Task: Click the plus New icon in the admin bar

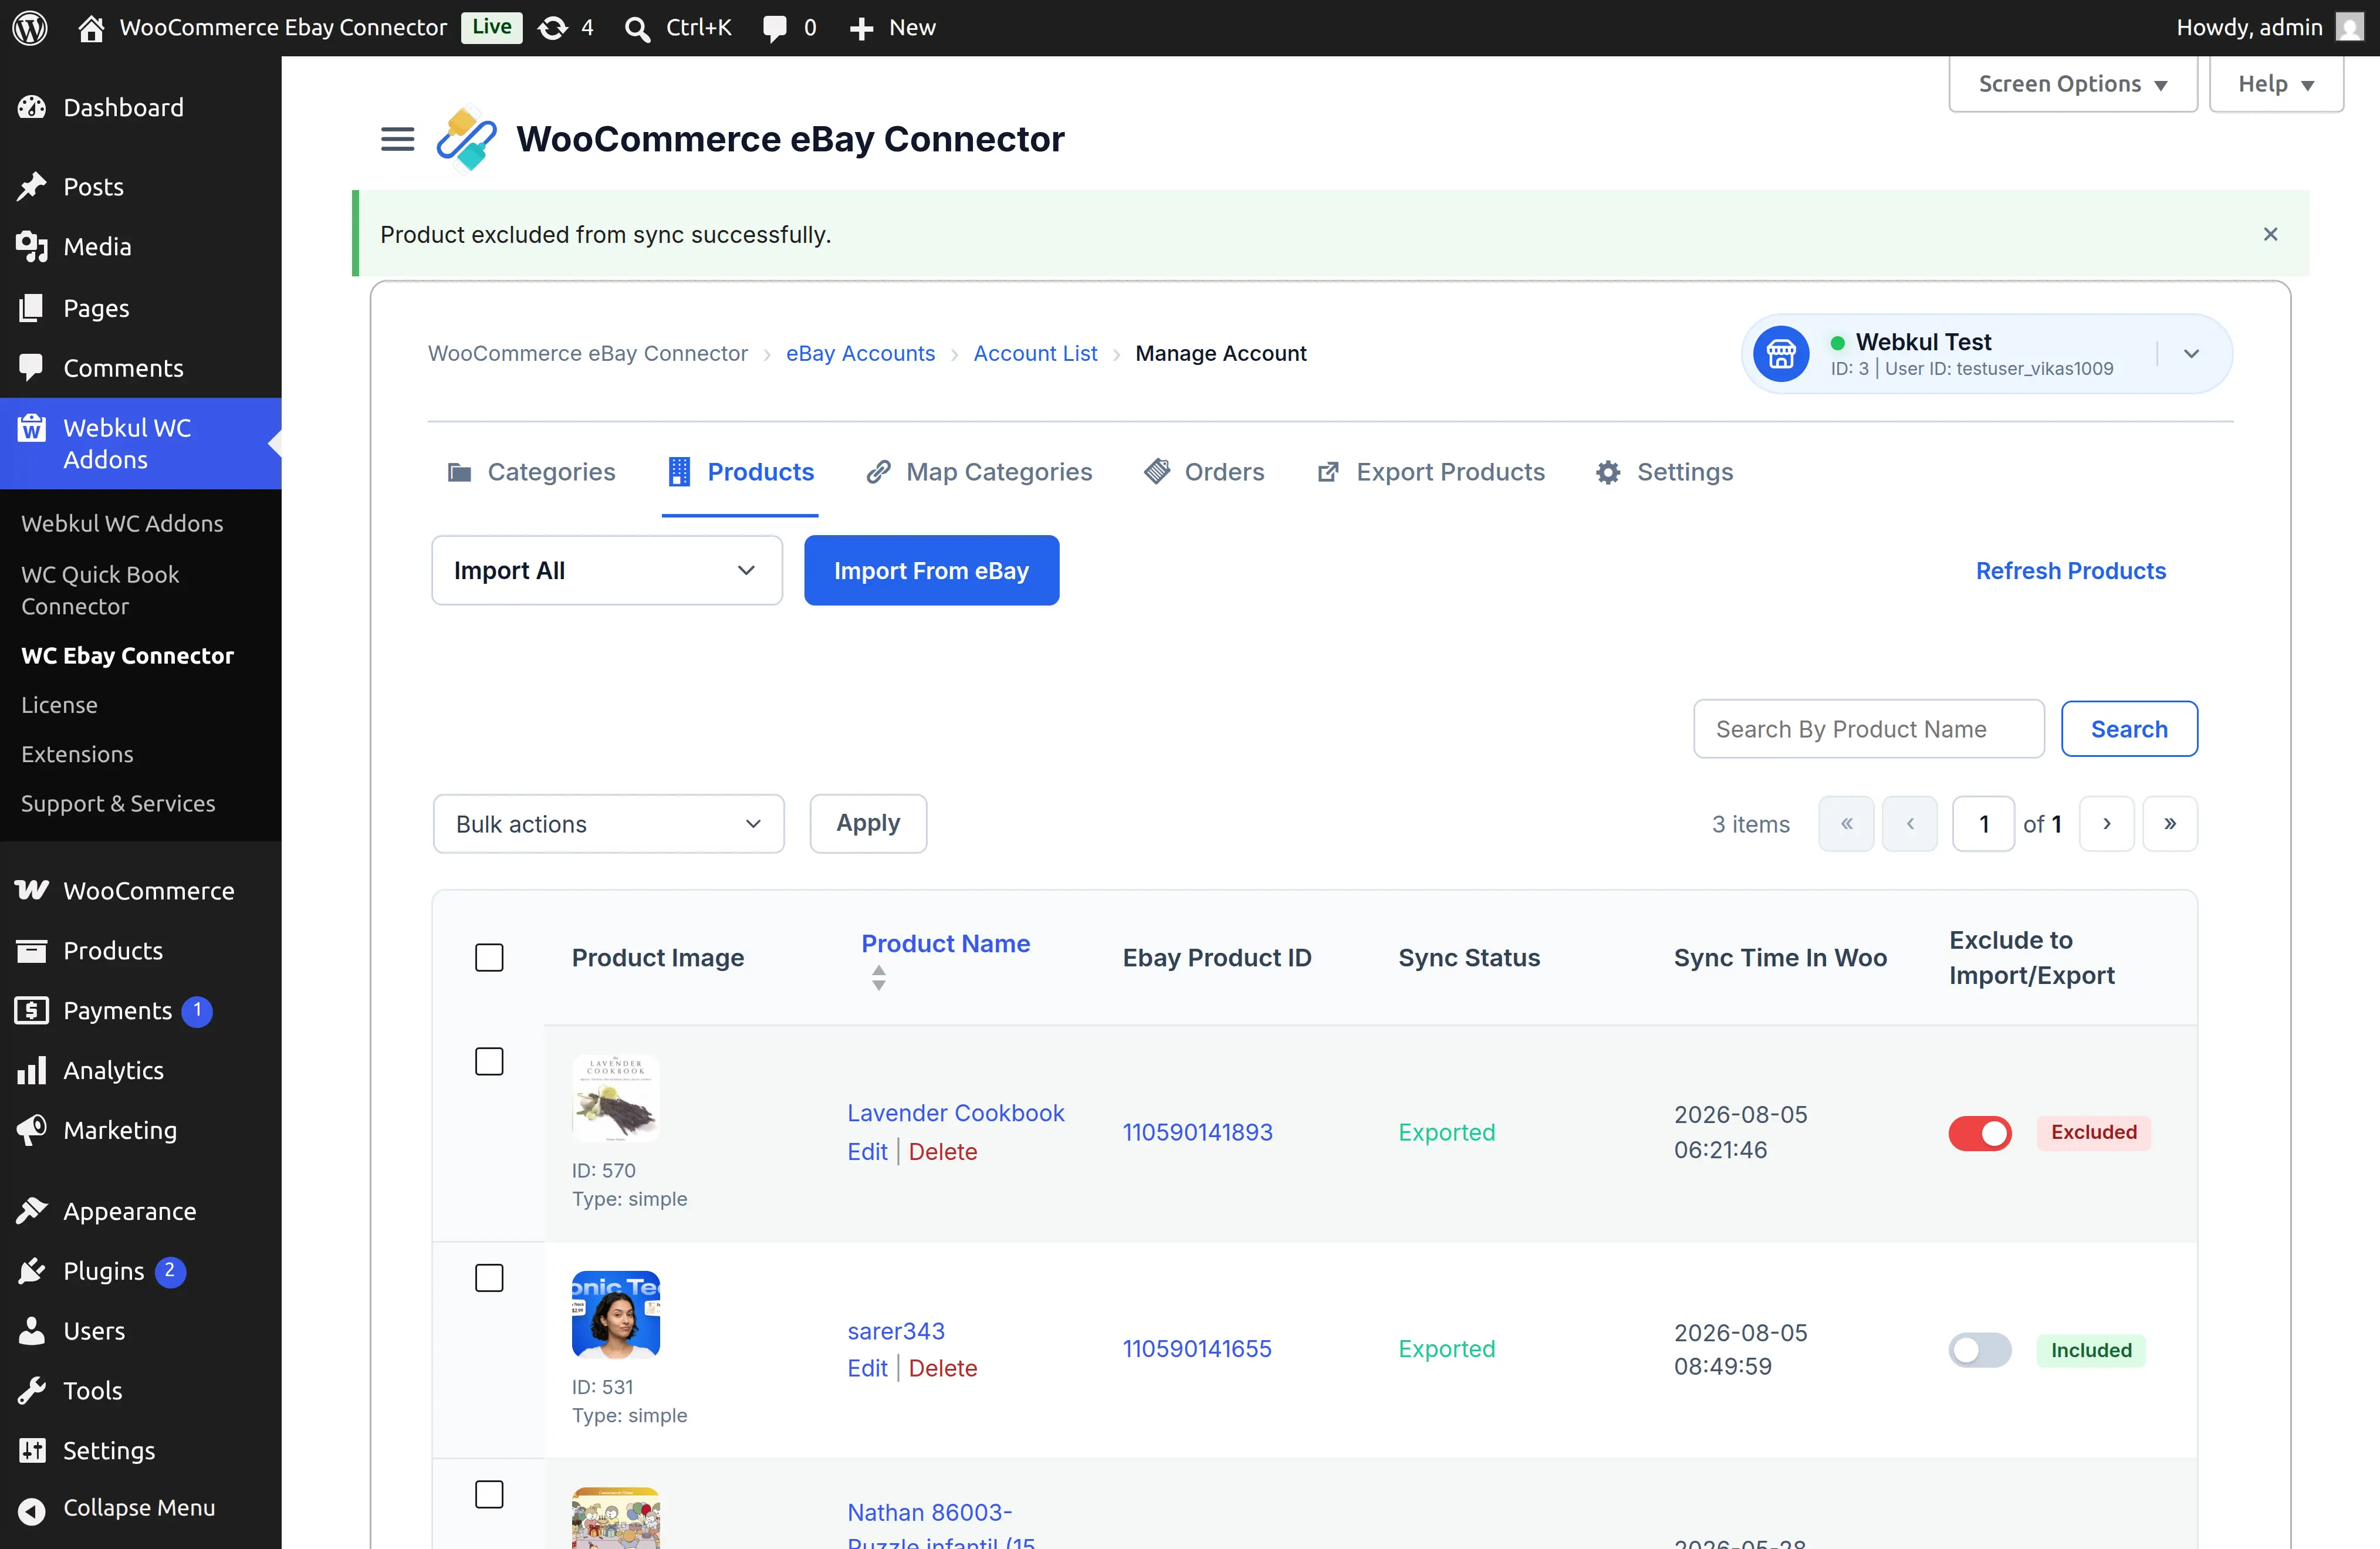Action: (861, 28)
